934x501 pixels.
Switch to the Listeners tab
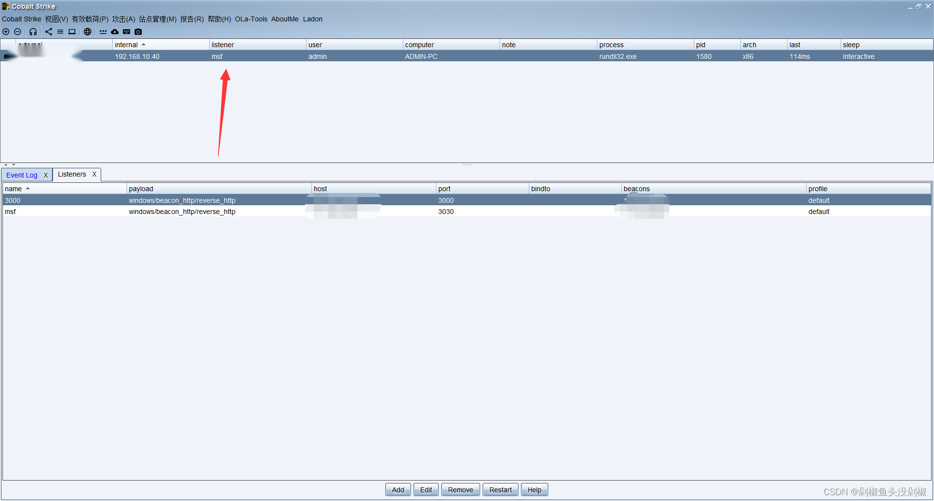coord(72,174)
